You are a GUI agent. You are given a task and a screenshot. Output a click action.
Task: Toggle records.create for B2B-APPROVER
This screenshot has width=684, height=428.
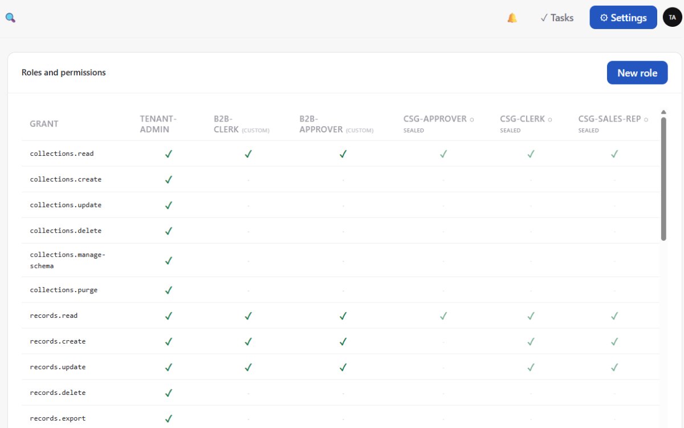[x=343, y=341]
